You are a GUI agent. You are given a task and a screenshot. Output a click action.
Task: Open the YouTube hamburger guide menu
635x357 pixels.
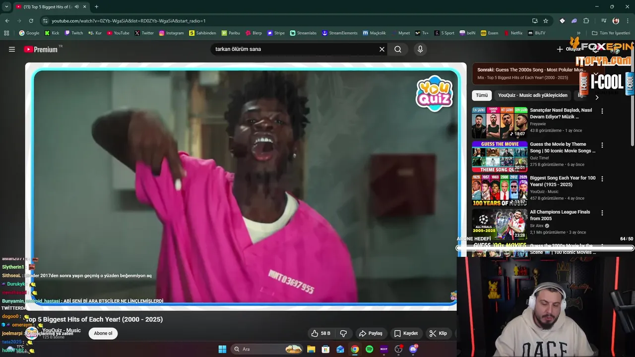(x=12, y=49)
